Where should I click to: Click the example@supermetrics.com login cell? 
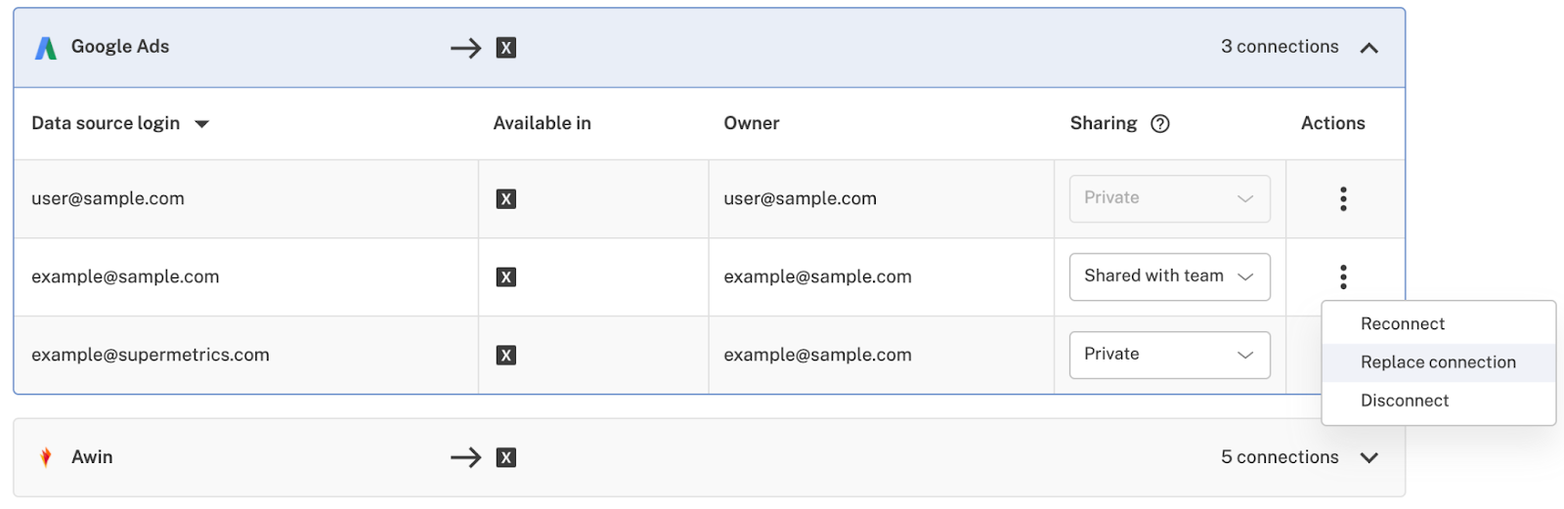tap(151, 356)
